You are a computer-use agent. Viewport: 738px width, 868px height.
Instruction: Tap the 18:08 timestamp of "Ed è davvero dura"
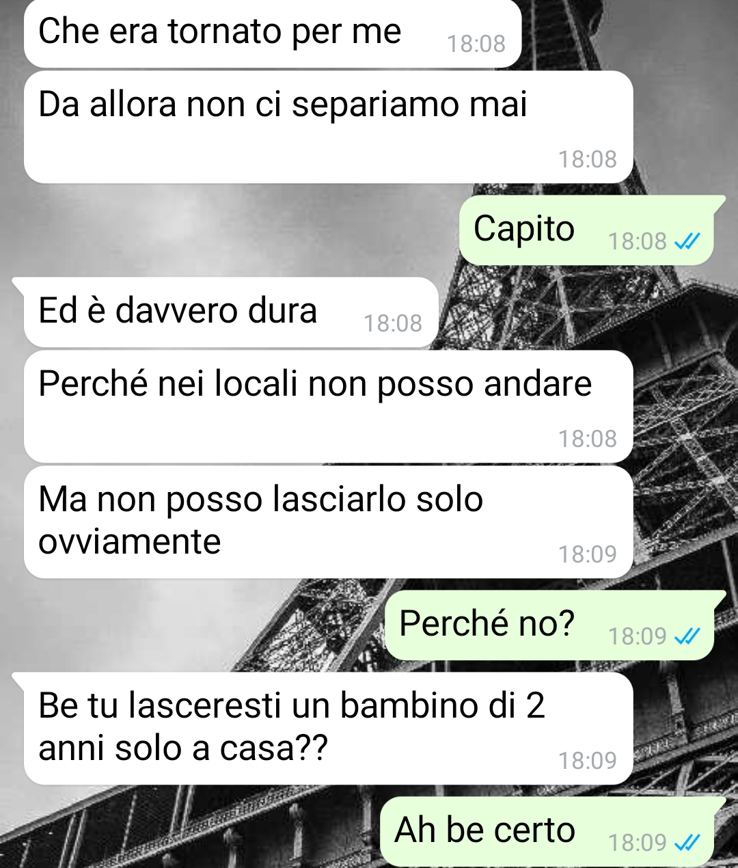(x=393, y=323)
